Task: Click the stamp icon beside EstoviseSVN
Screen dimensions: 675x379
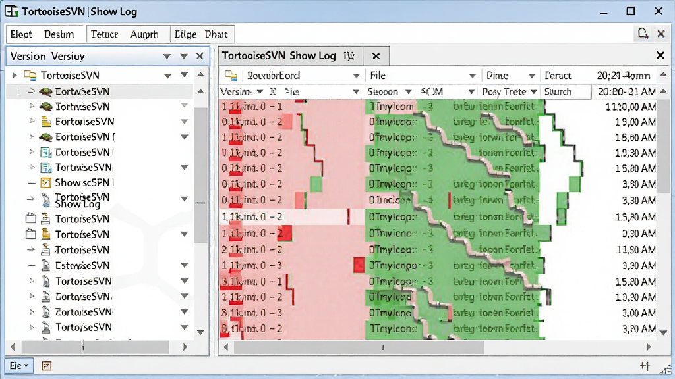Action: point(45,265)
